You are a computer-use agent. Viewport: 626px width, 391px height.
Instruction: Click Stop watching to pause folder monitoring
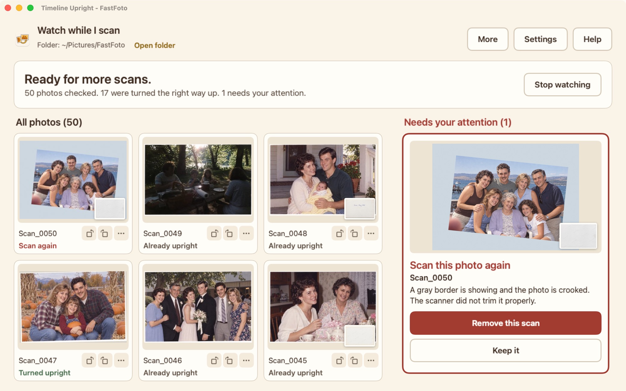click(x=562, y=84)
